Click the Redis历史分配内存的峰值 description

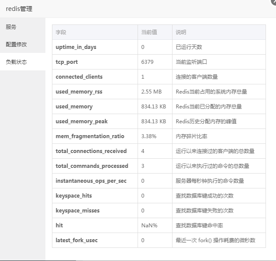pyautogui.click(x=206, y=122)
